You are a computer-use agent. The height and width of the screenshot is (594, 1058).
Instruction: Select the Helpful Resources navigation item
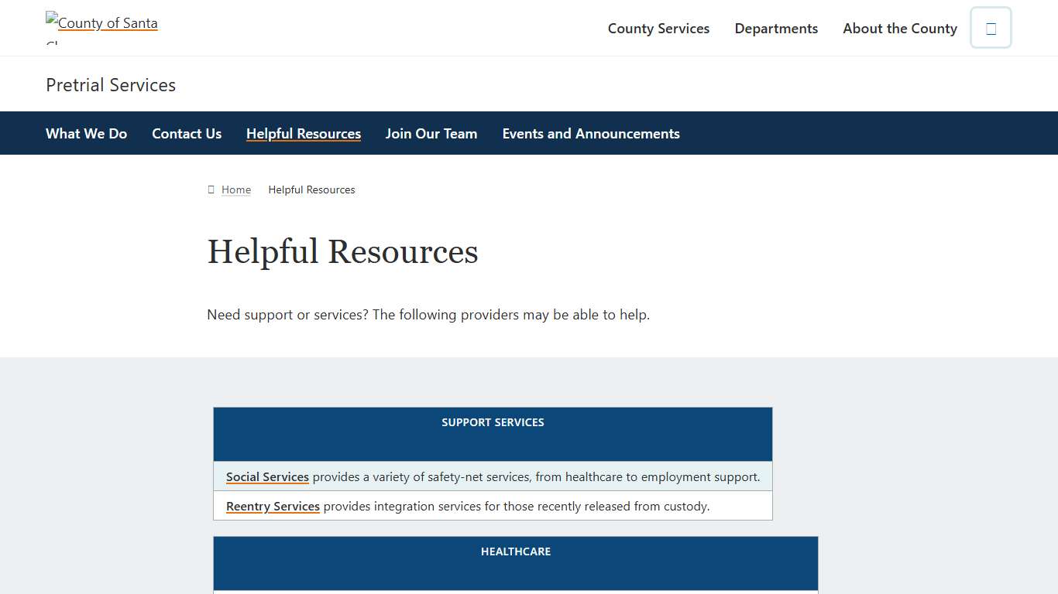coord(303,133)
